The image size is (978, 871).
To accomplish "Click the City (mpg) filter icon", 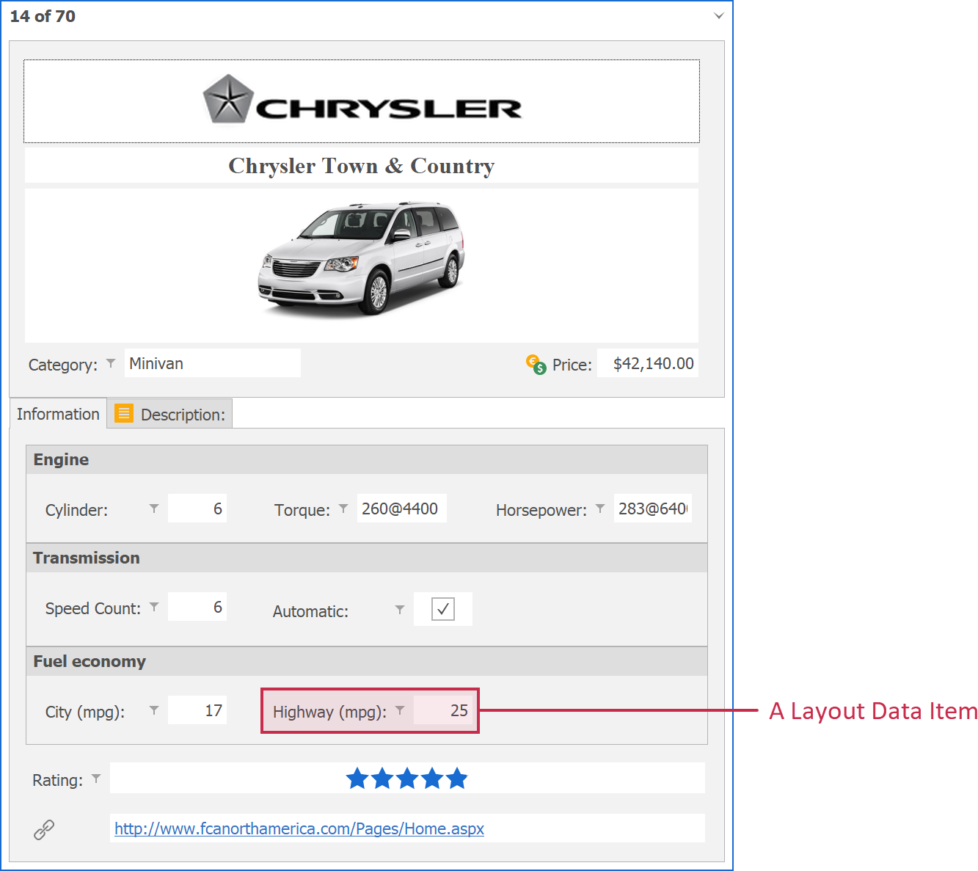I will [x=154, y=710].
